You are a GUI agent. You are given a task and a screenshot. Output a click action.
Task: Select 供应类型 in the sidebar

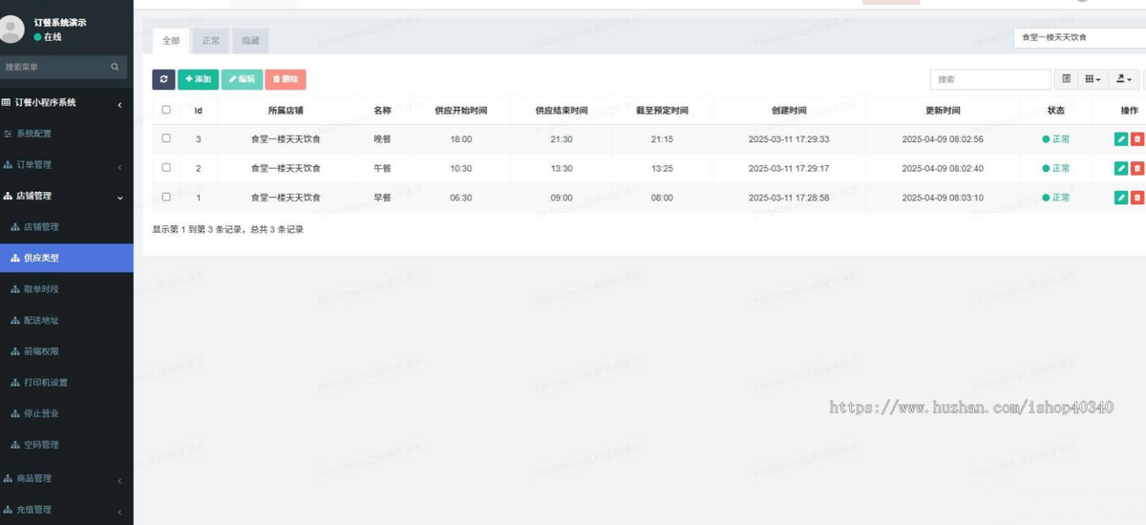tap(67, 259)
